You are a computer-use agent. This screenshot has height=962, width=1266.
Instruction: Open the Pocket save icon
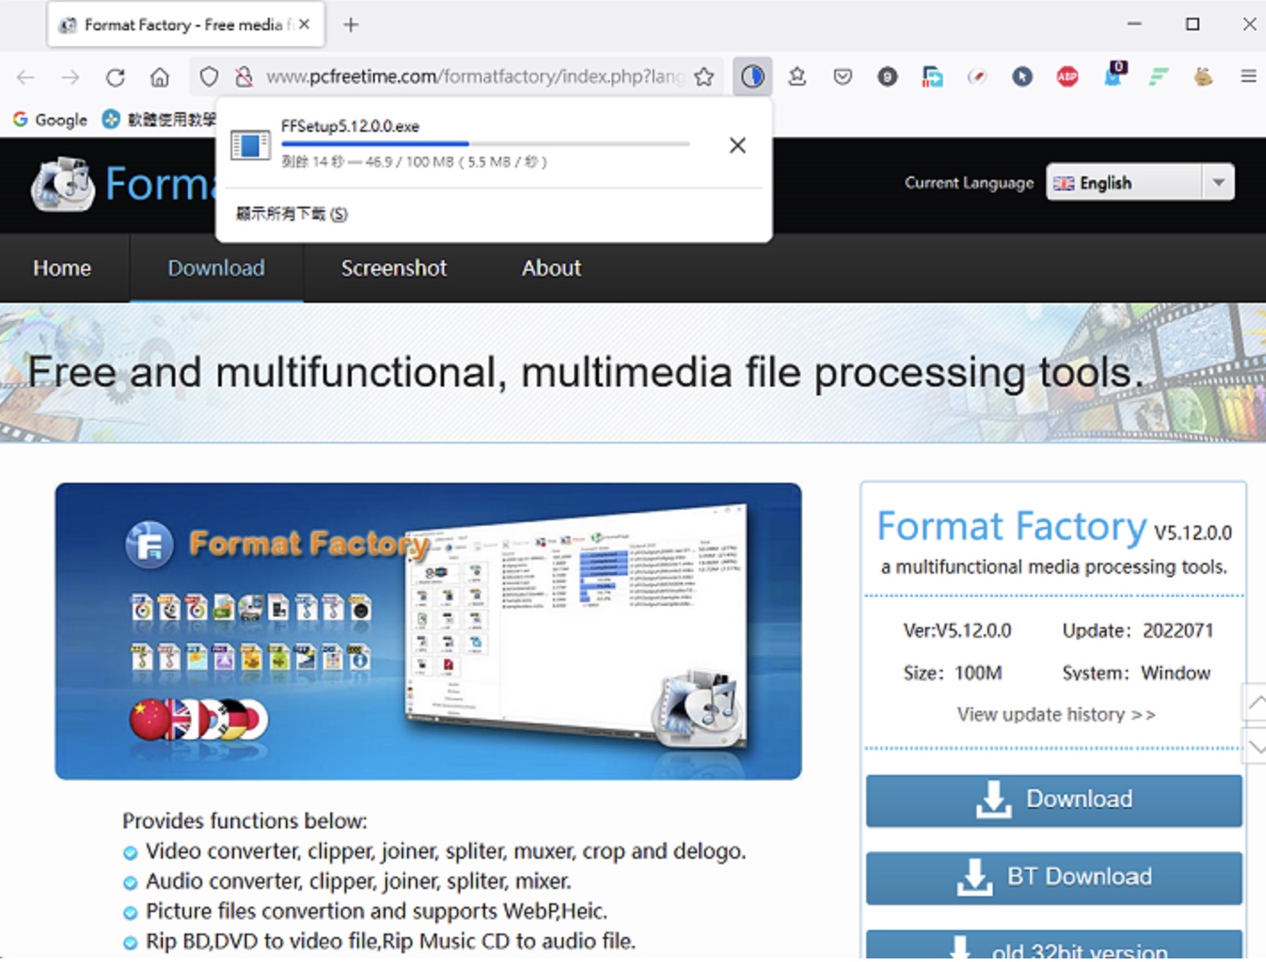click(842, 77)
